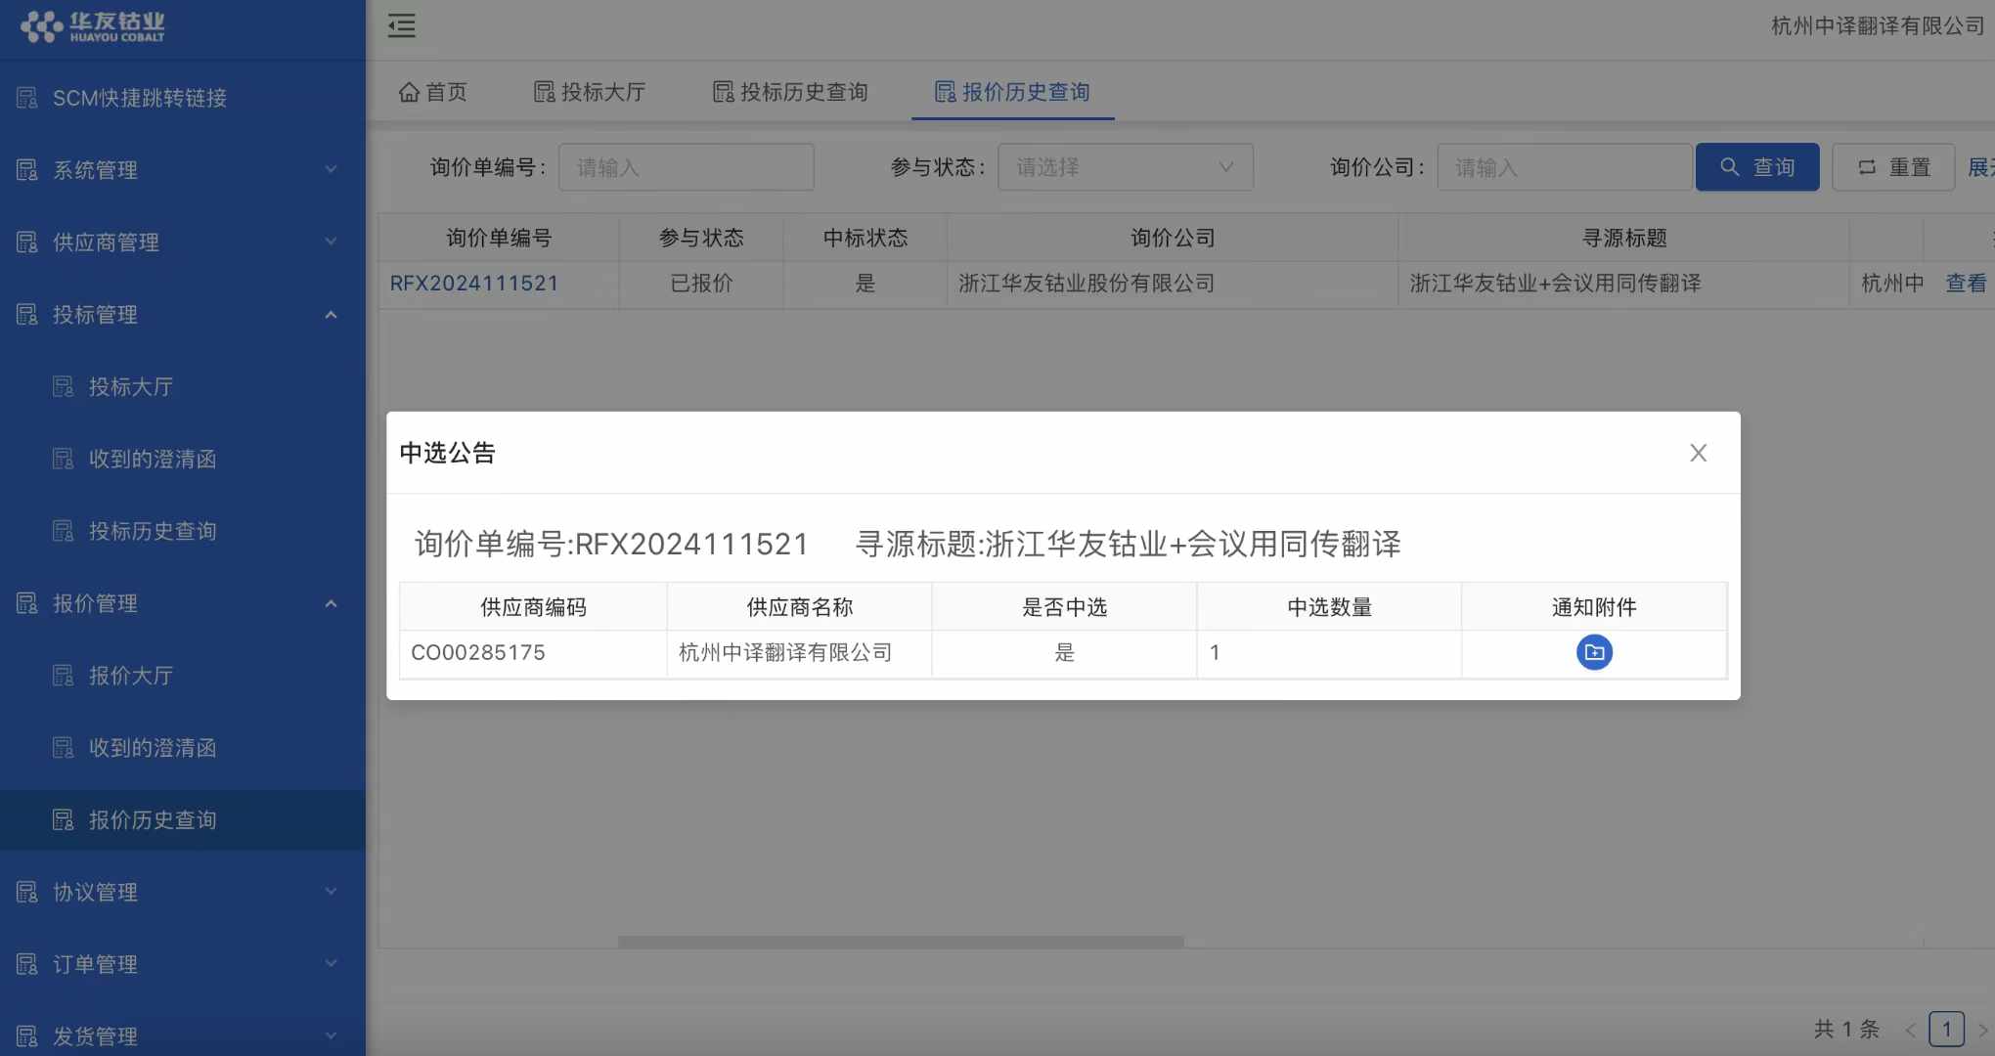Click the 供应商编码 column header

(x=533, y=607)
